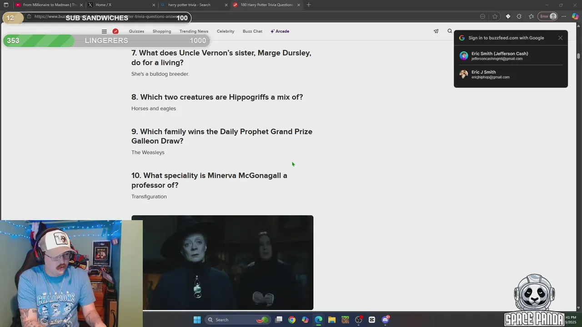
Task: Click question 10 about Minerva McGonagall
Action: [209, 180]
